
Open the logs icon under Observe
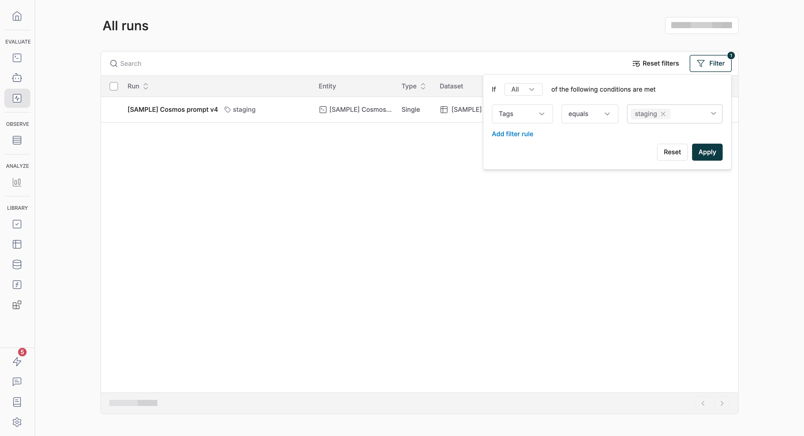coord(17,140)
